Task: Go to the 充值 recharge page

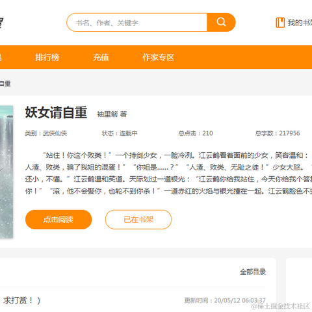Action: coord(101,57)
